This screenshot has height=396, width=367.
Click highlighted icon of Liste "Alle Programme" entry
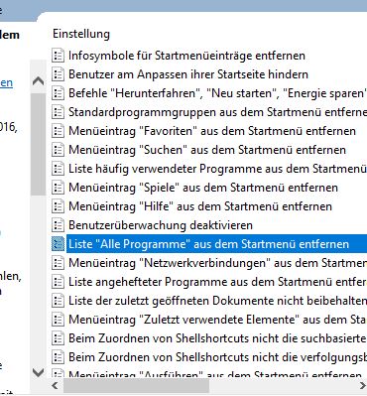[58, 244]
